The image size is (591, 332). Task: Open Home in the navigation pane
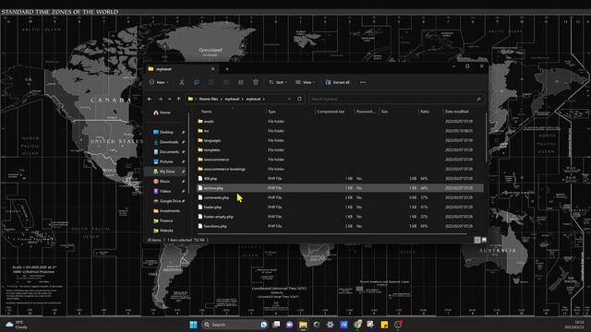[163, 113]
